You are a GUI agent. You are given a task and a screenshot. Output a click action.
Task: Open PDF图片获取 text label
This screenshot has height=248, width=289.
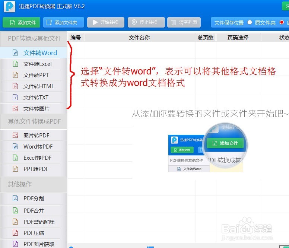pos(39,244)
